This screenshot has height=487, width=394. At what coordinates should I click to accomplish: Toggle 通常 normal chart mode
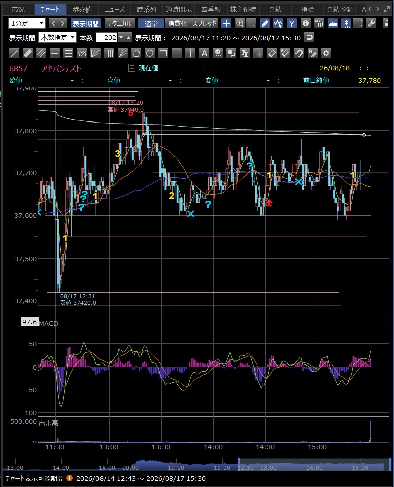pos(151,23)
